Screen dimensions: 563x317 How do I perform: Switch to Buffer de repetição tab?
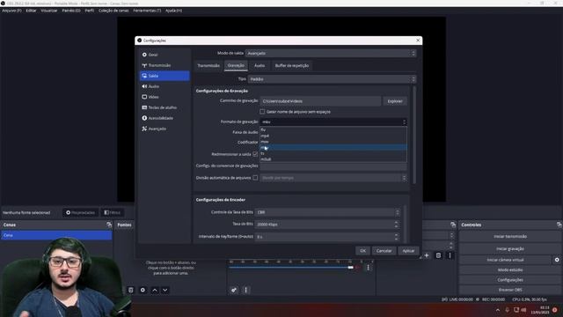tap(292, 66)
